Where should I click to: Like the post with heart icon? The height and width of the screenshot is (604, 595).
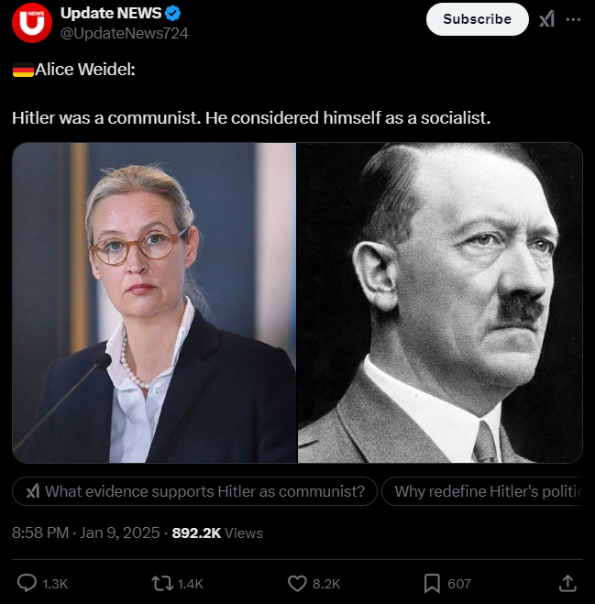click(x=297, y=583)
